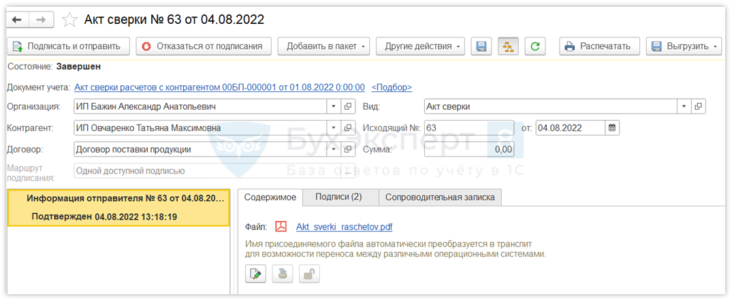
Task: Show the document structure tree icon
Action: coord(509,46)
